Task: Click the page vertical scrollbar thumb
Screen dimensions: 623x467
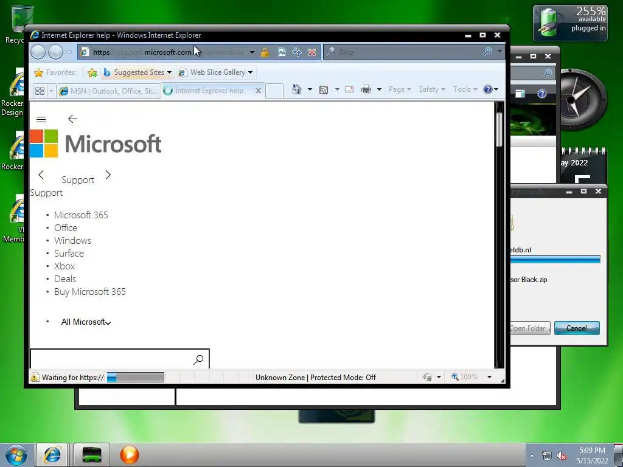Action: tap(499, 129)
